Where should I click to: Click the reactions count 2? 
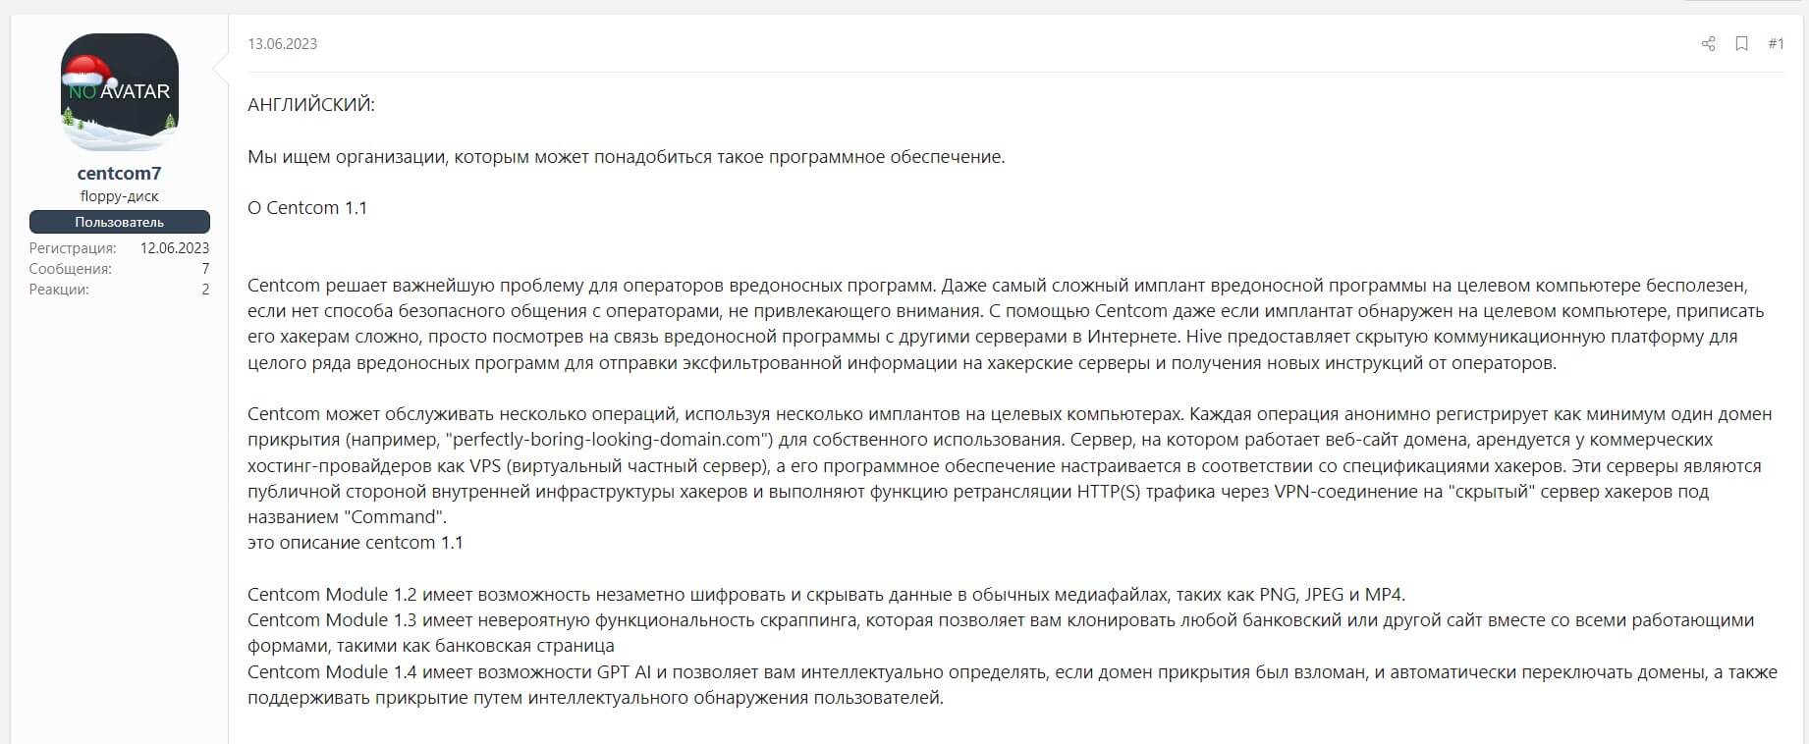pos(205,290)
